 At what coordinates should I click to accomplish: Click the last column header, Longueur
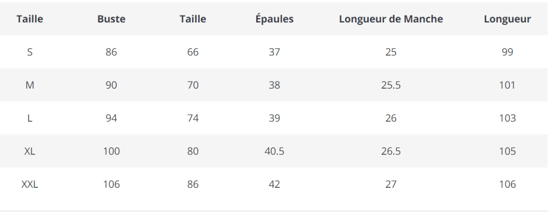[x=507, y=19]
